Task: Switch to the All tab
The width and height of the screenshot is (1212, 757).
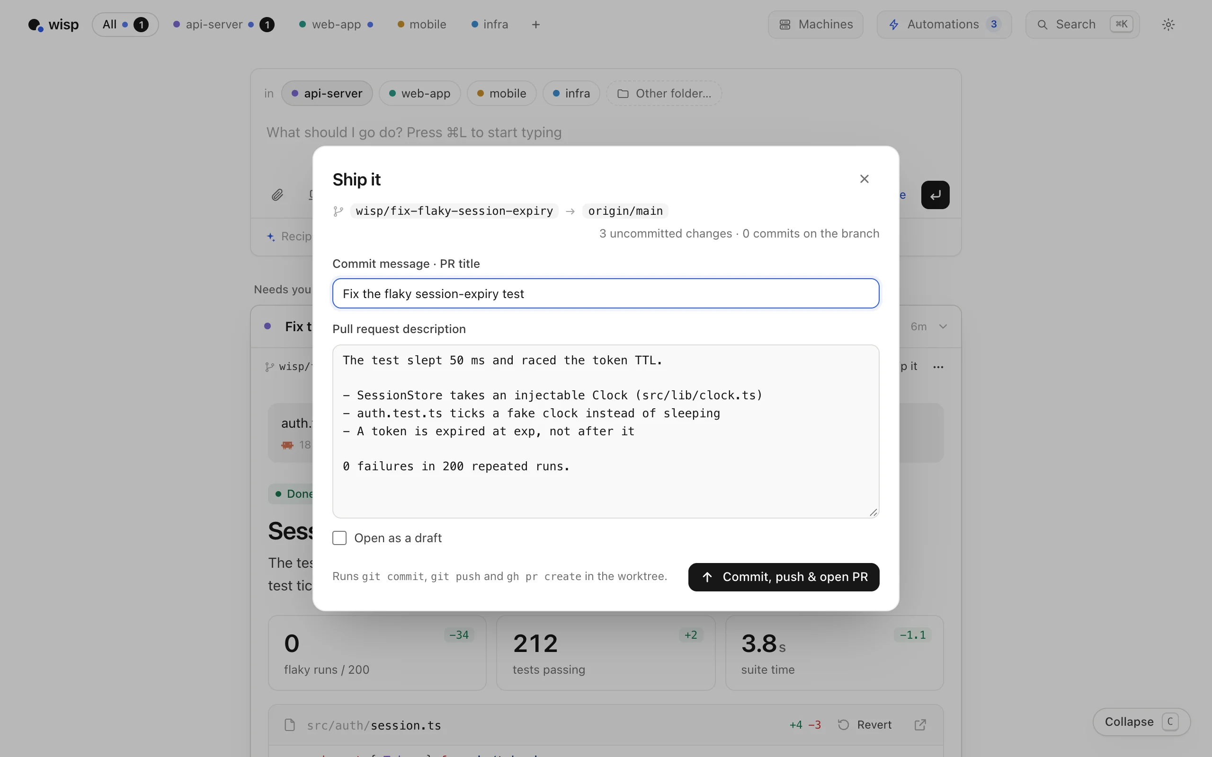Action: tap(125, 25)
